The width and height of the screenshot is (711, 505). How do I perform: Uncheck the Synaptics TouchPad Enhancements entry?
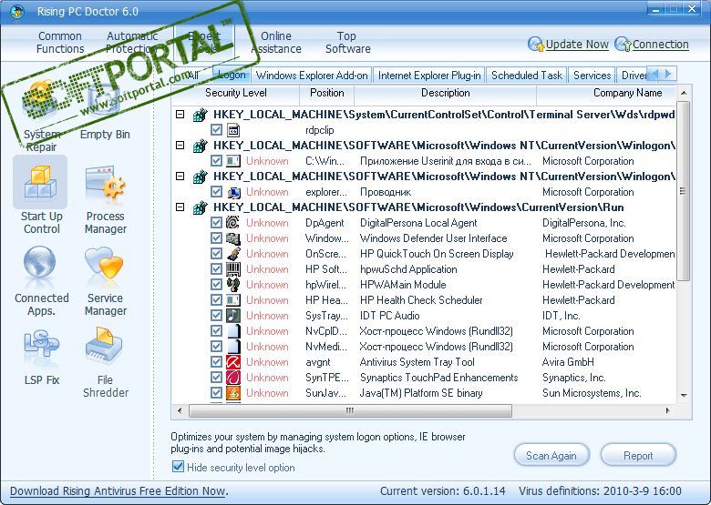(216, 377)
